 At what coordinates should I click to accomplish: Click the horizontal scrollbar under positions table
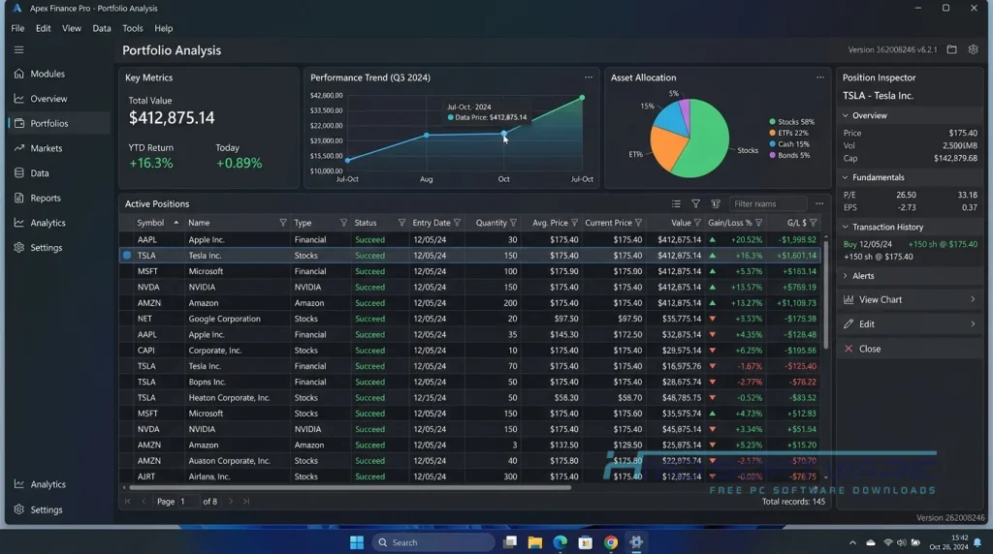(x=350, y=487)
